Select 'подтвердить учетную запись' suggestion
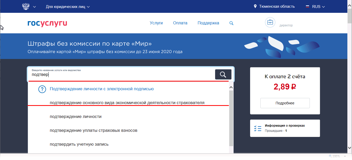This screenshot has height=160, width=352. [79, 144]
